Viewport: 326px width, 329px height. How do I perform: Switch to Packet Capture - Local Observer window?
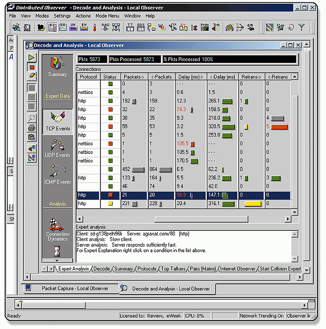point(69,288)
